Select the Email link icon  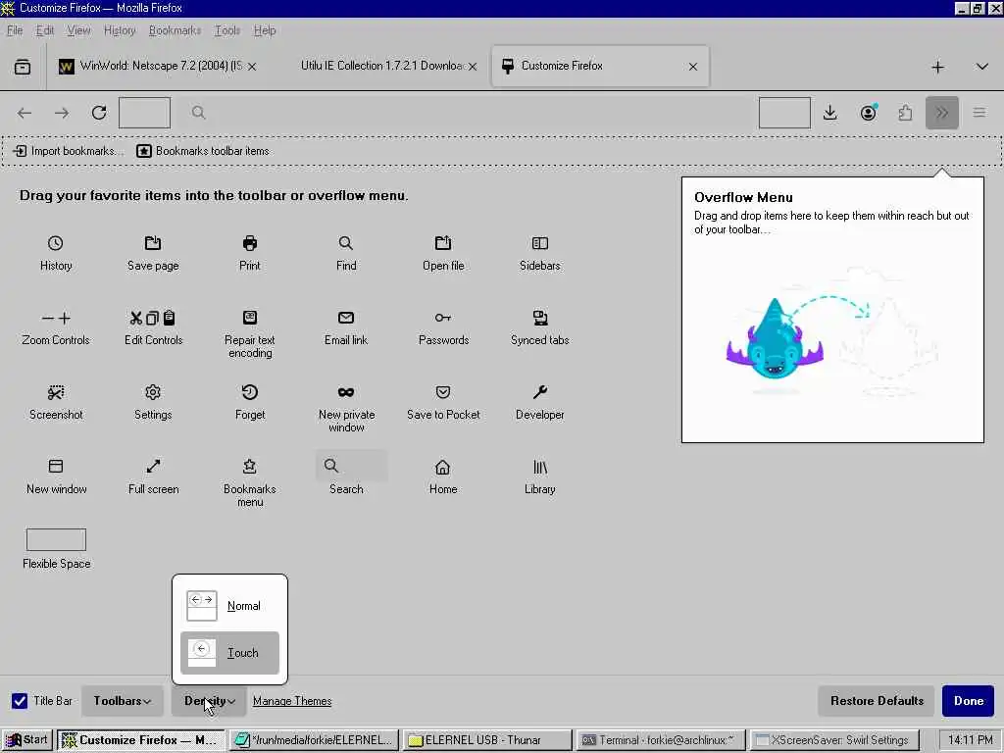(x=346, y=318)
